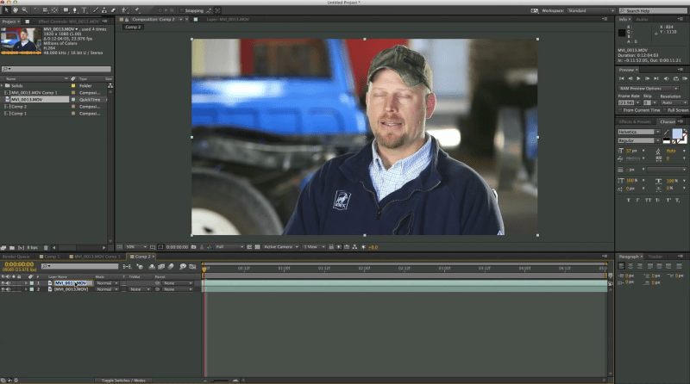Click Play in Preview panel

[x=638, y=78]
